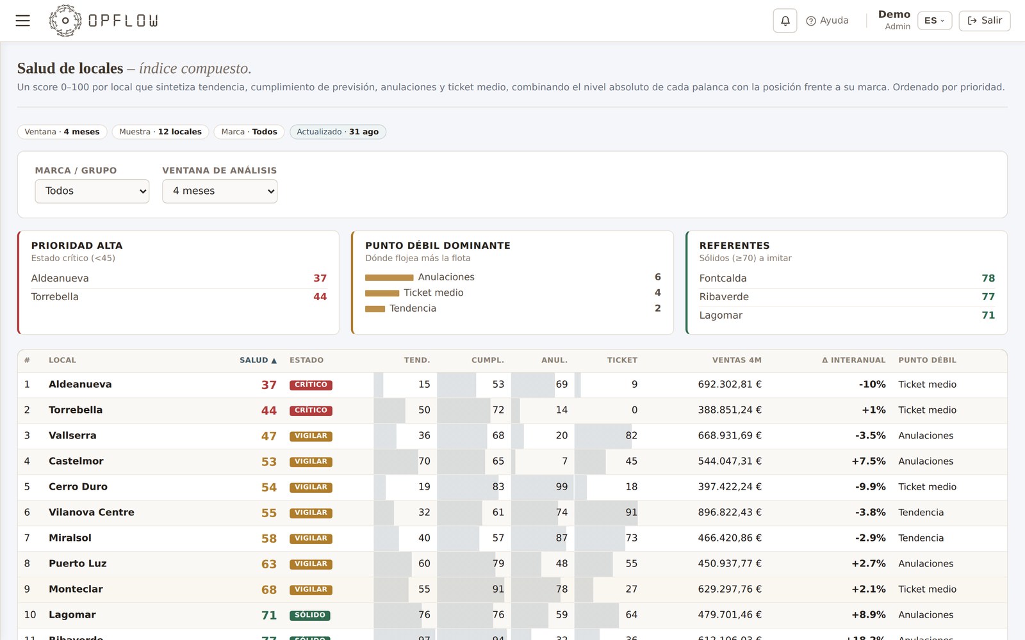Sort by TICKET column header
The image size is (1025, 640).
click(x=622, y=360)
